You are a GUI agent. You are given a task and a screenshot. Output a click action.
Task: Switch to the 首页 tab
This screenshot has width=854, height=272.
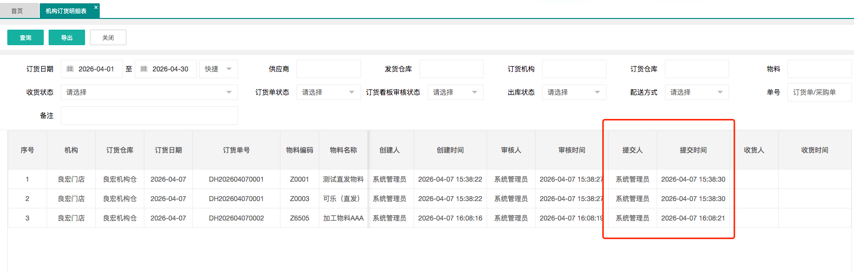(17, 11)
